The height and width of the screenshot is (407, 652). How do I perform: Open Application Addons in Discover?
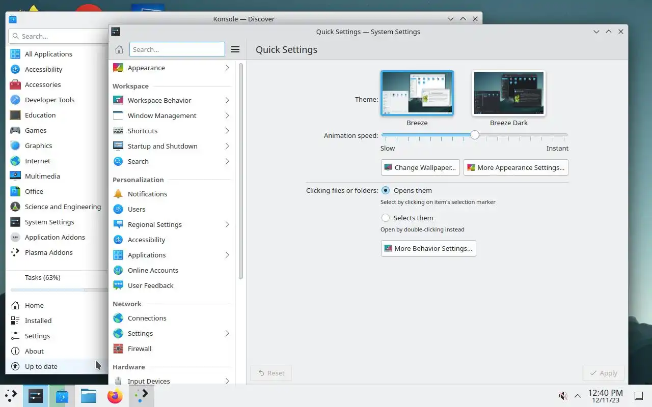57,237
